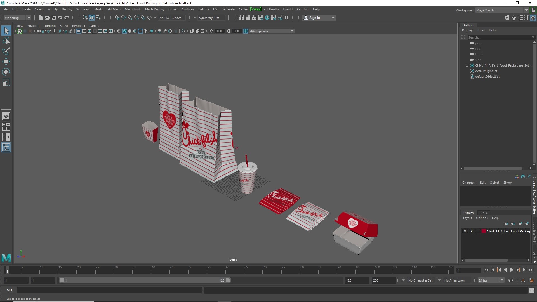Toggle Snap to curves icon
Viewport: 537px width, 302px height.
coord(124,18)
